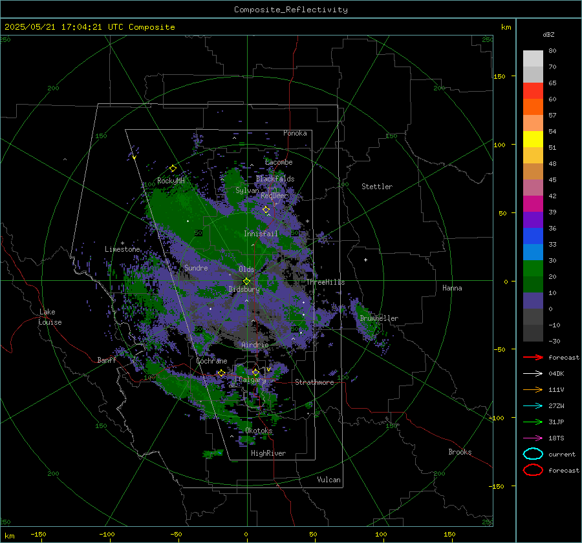This screenshot has width=582, height=543.
Task: Click the 31JP legend text
Action: click(x=556, y=422)
